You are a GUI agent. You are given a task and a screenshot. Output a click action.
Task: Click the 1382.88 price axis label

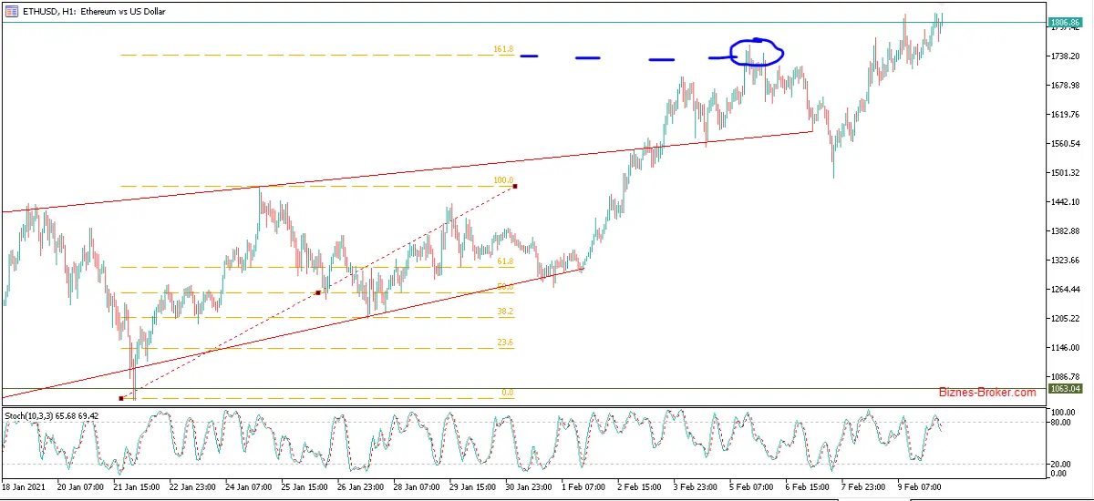tap(1065, 231)
